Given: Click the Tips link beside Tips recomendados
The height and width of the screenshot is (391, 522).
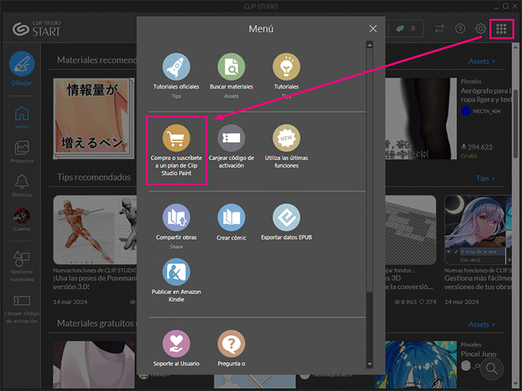Looking at the screenshot, I should tap(485, 179).
